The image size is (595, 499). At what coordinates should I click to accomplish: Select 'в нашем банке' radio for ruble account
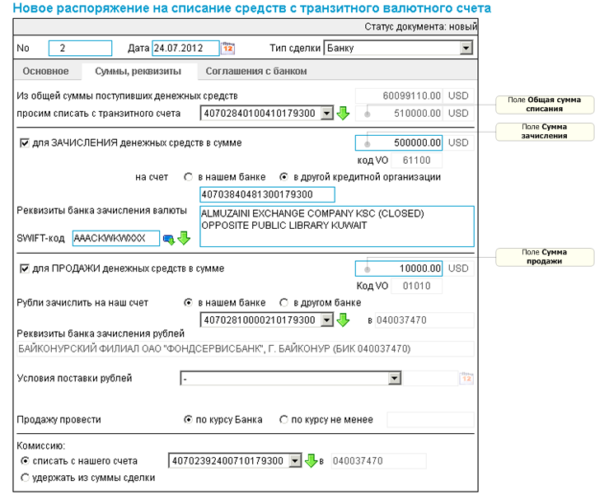point(188,303)
